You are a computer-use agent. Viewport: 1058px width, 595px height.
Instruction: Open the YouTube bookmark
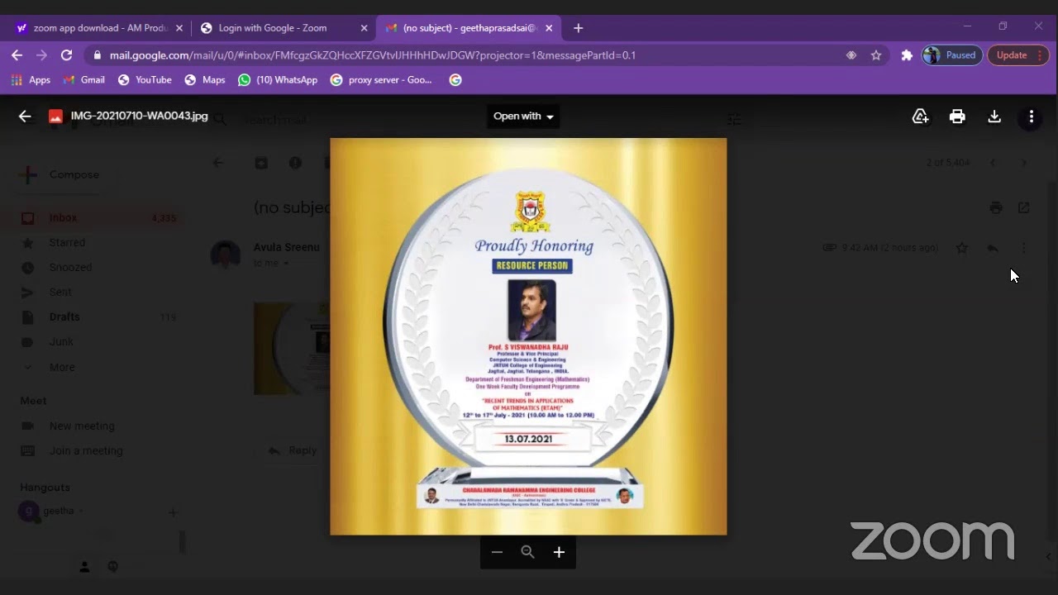coord(145,80)
